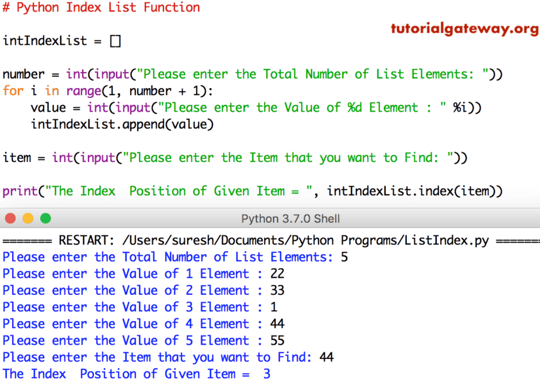Click the red close button on Python Shell
This screenshot has width=540, height=383.
coord(10,219)
